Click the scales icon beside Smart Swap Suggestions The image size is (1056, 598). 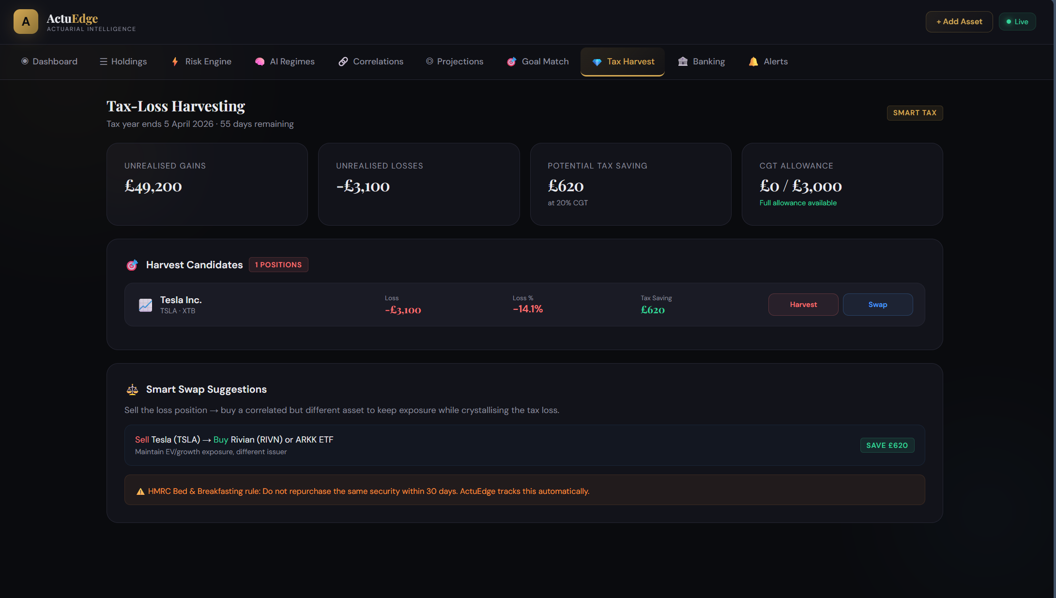coord(132,389)
